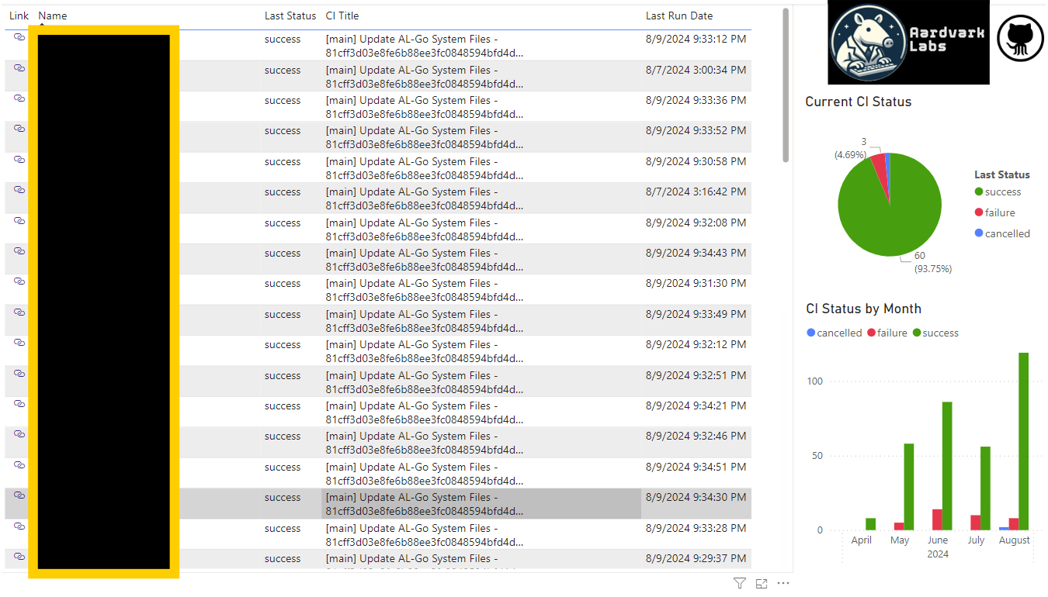Image resolution: width=1048 pixels, height=597 pixels.
Task: Sort the table by the Name column header
Action: (x=52, y=16)
